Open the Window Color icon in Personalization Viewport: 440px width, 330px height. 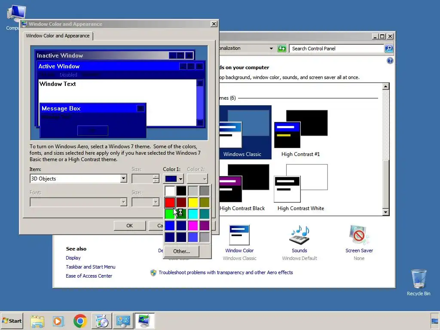pos(239,235)
